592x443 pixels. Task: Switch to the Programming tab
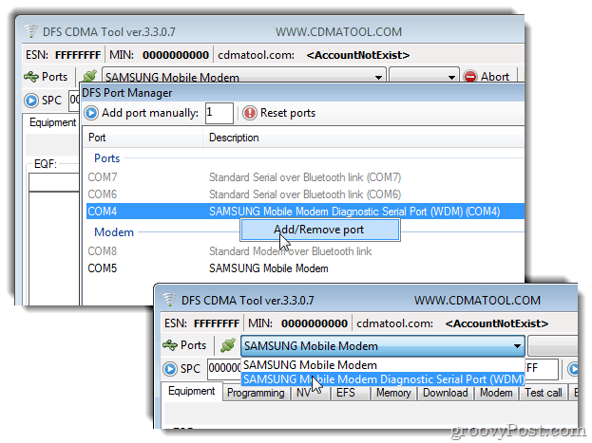tap(256, 393)
